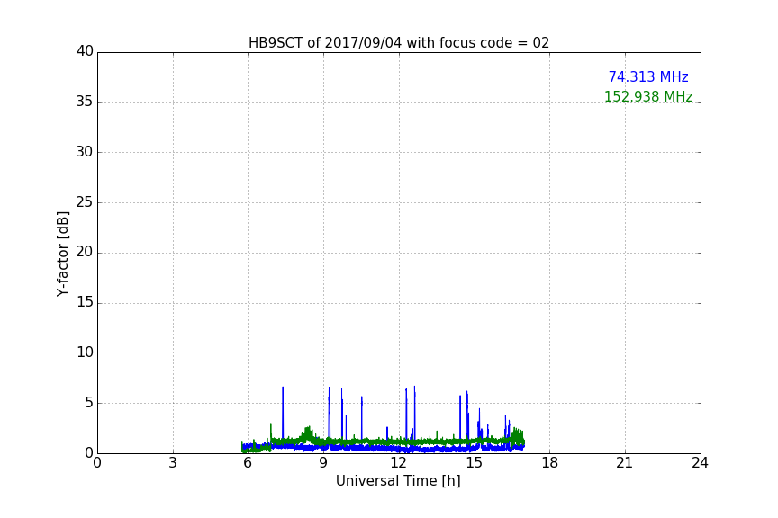Click y-axis tick label 25
The image size is (778, 518).
click(x=85, y=201)
